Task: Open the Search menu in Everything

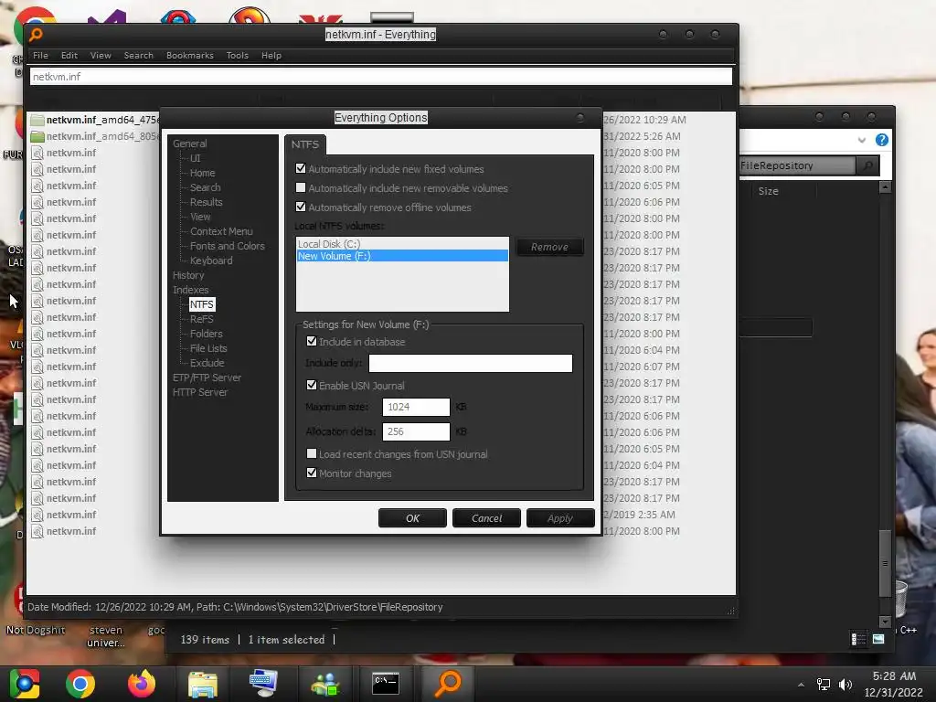Action: (x=139, y=56)
